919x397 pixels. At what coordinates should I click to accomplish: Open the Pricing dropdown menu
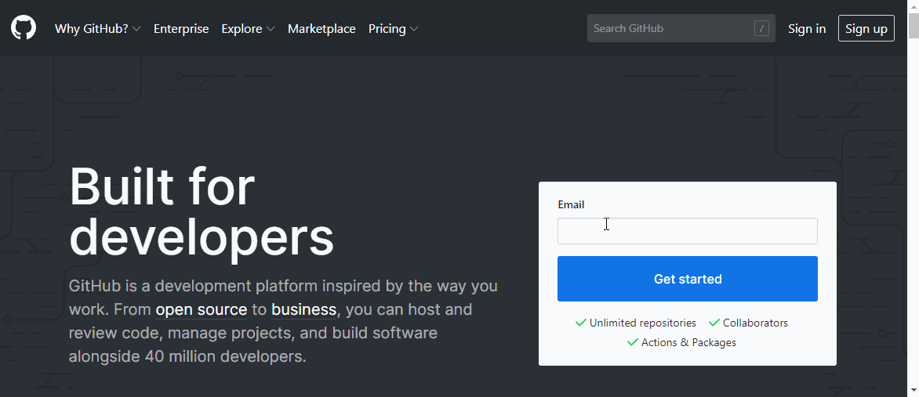[x=394, y=29]
